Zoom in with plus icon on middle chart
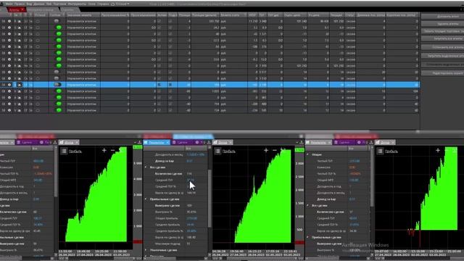The image size is (464, 261). [266, 151]
